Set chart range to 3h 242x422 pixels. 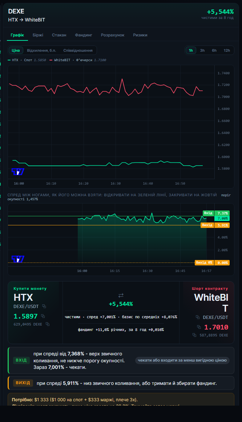click(x=202, y=50)
